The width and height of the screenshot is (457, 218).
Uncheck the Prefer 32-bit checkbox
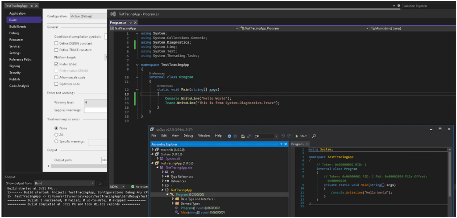(x=56, y=64)
